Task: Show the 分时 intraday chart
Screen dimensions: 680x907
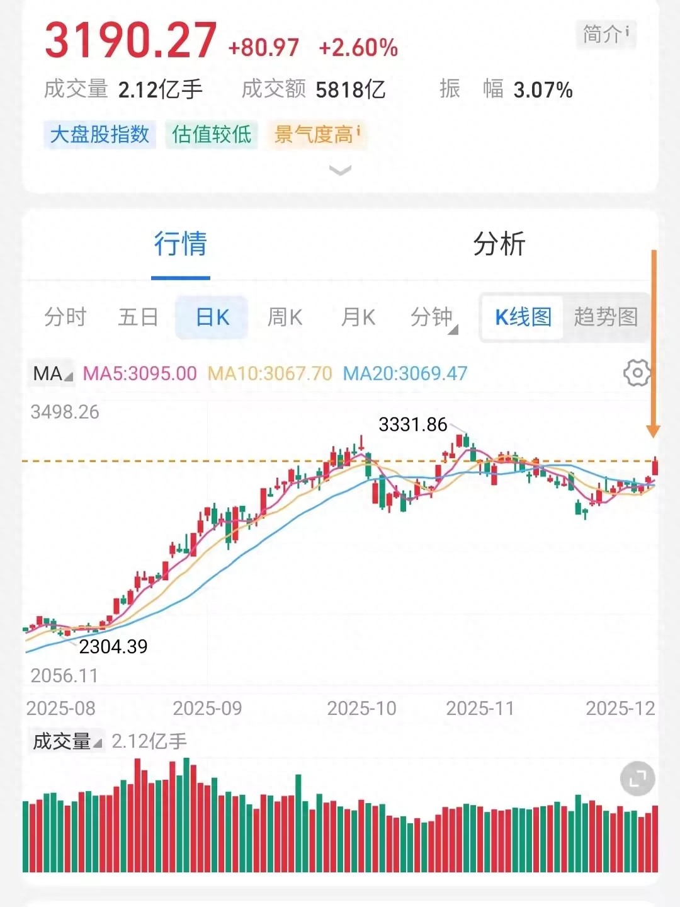Action: (65, 317)
